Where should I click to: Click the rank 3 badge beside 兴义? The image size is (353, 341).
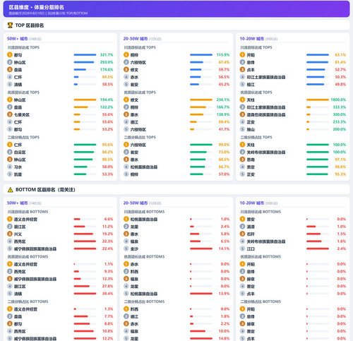point(10,234)
